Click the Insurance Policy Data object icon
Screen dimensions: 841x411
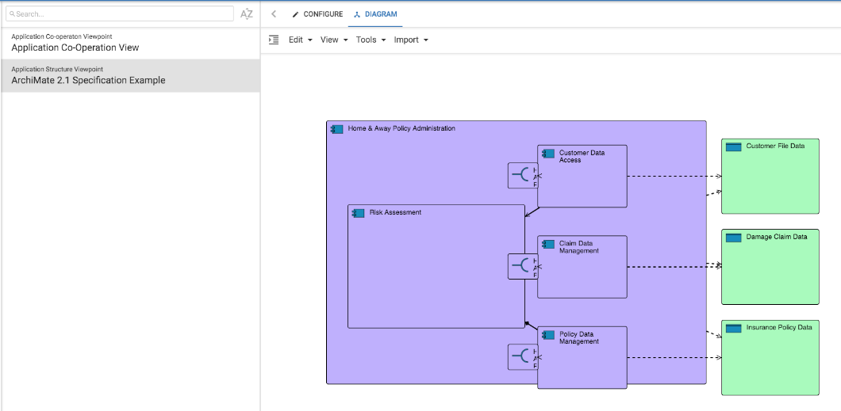click(x=733, y=328)
